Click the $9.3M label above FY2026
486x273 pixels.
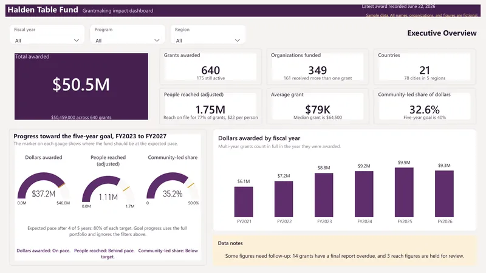coord(444,165)
